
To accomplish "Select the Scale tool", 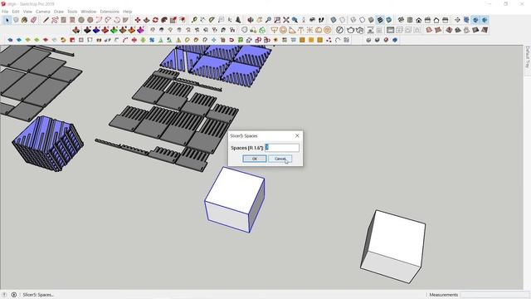I will [x=173, y=20].
